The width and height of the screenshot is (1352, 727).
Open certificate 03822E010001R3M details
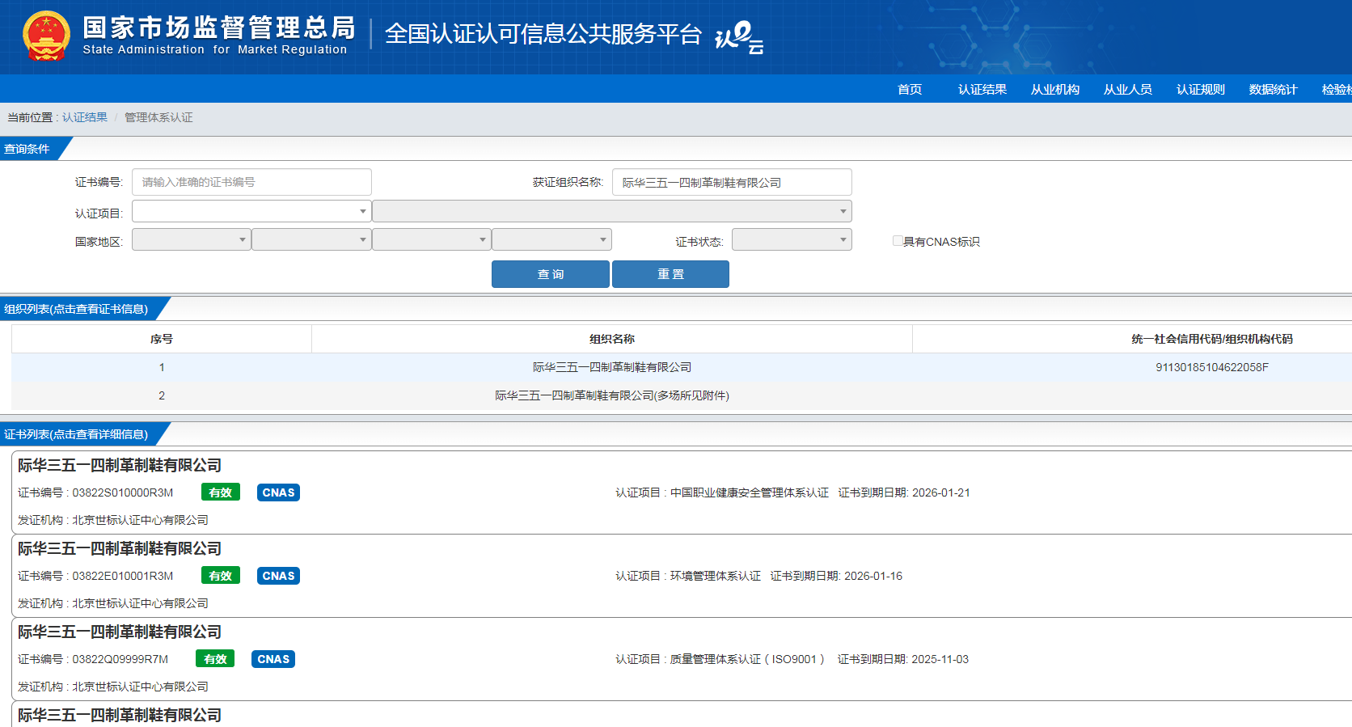[682, 576]
